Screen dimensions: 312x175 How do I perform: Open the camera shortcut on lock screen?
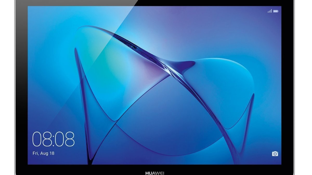[x=275, y=154]
